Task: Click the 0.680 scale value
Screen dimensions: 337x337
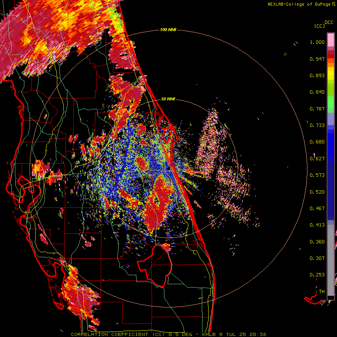Action: (x=317, y=142)
